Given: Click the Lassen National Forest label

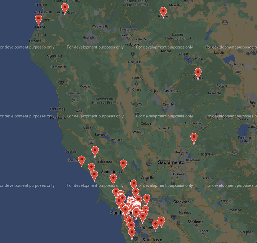Looking at the screenshot, I should tap(178, 36).
